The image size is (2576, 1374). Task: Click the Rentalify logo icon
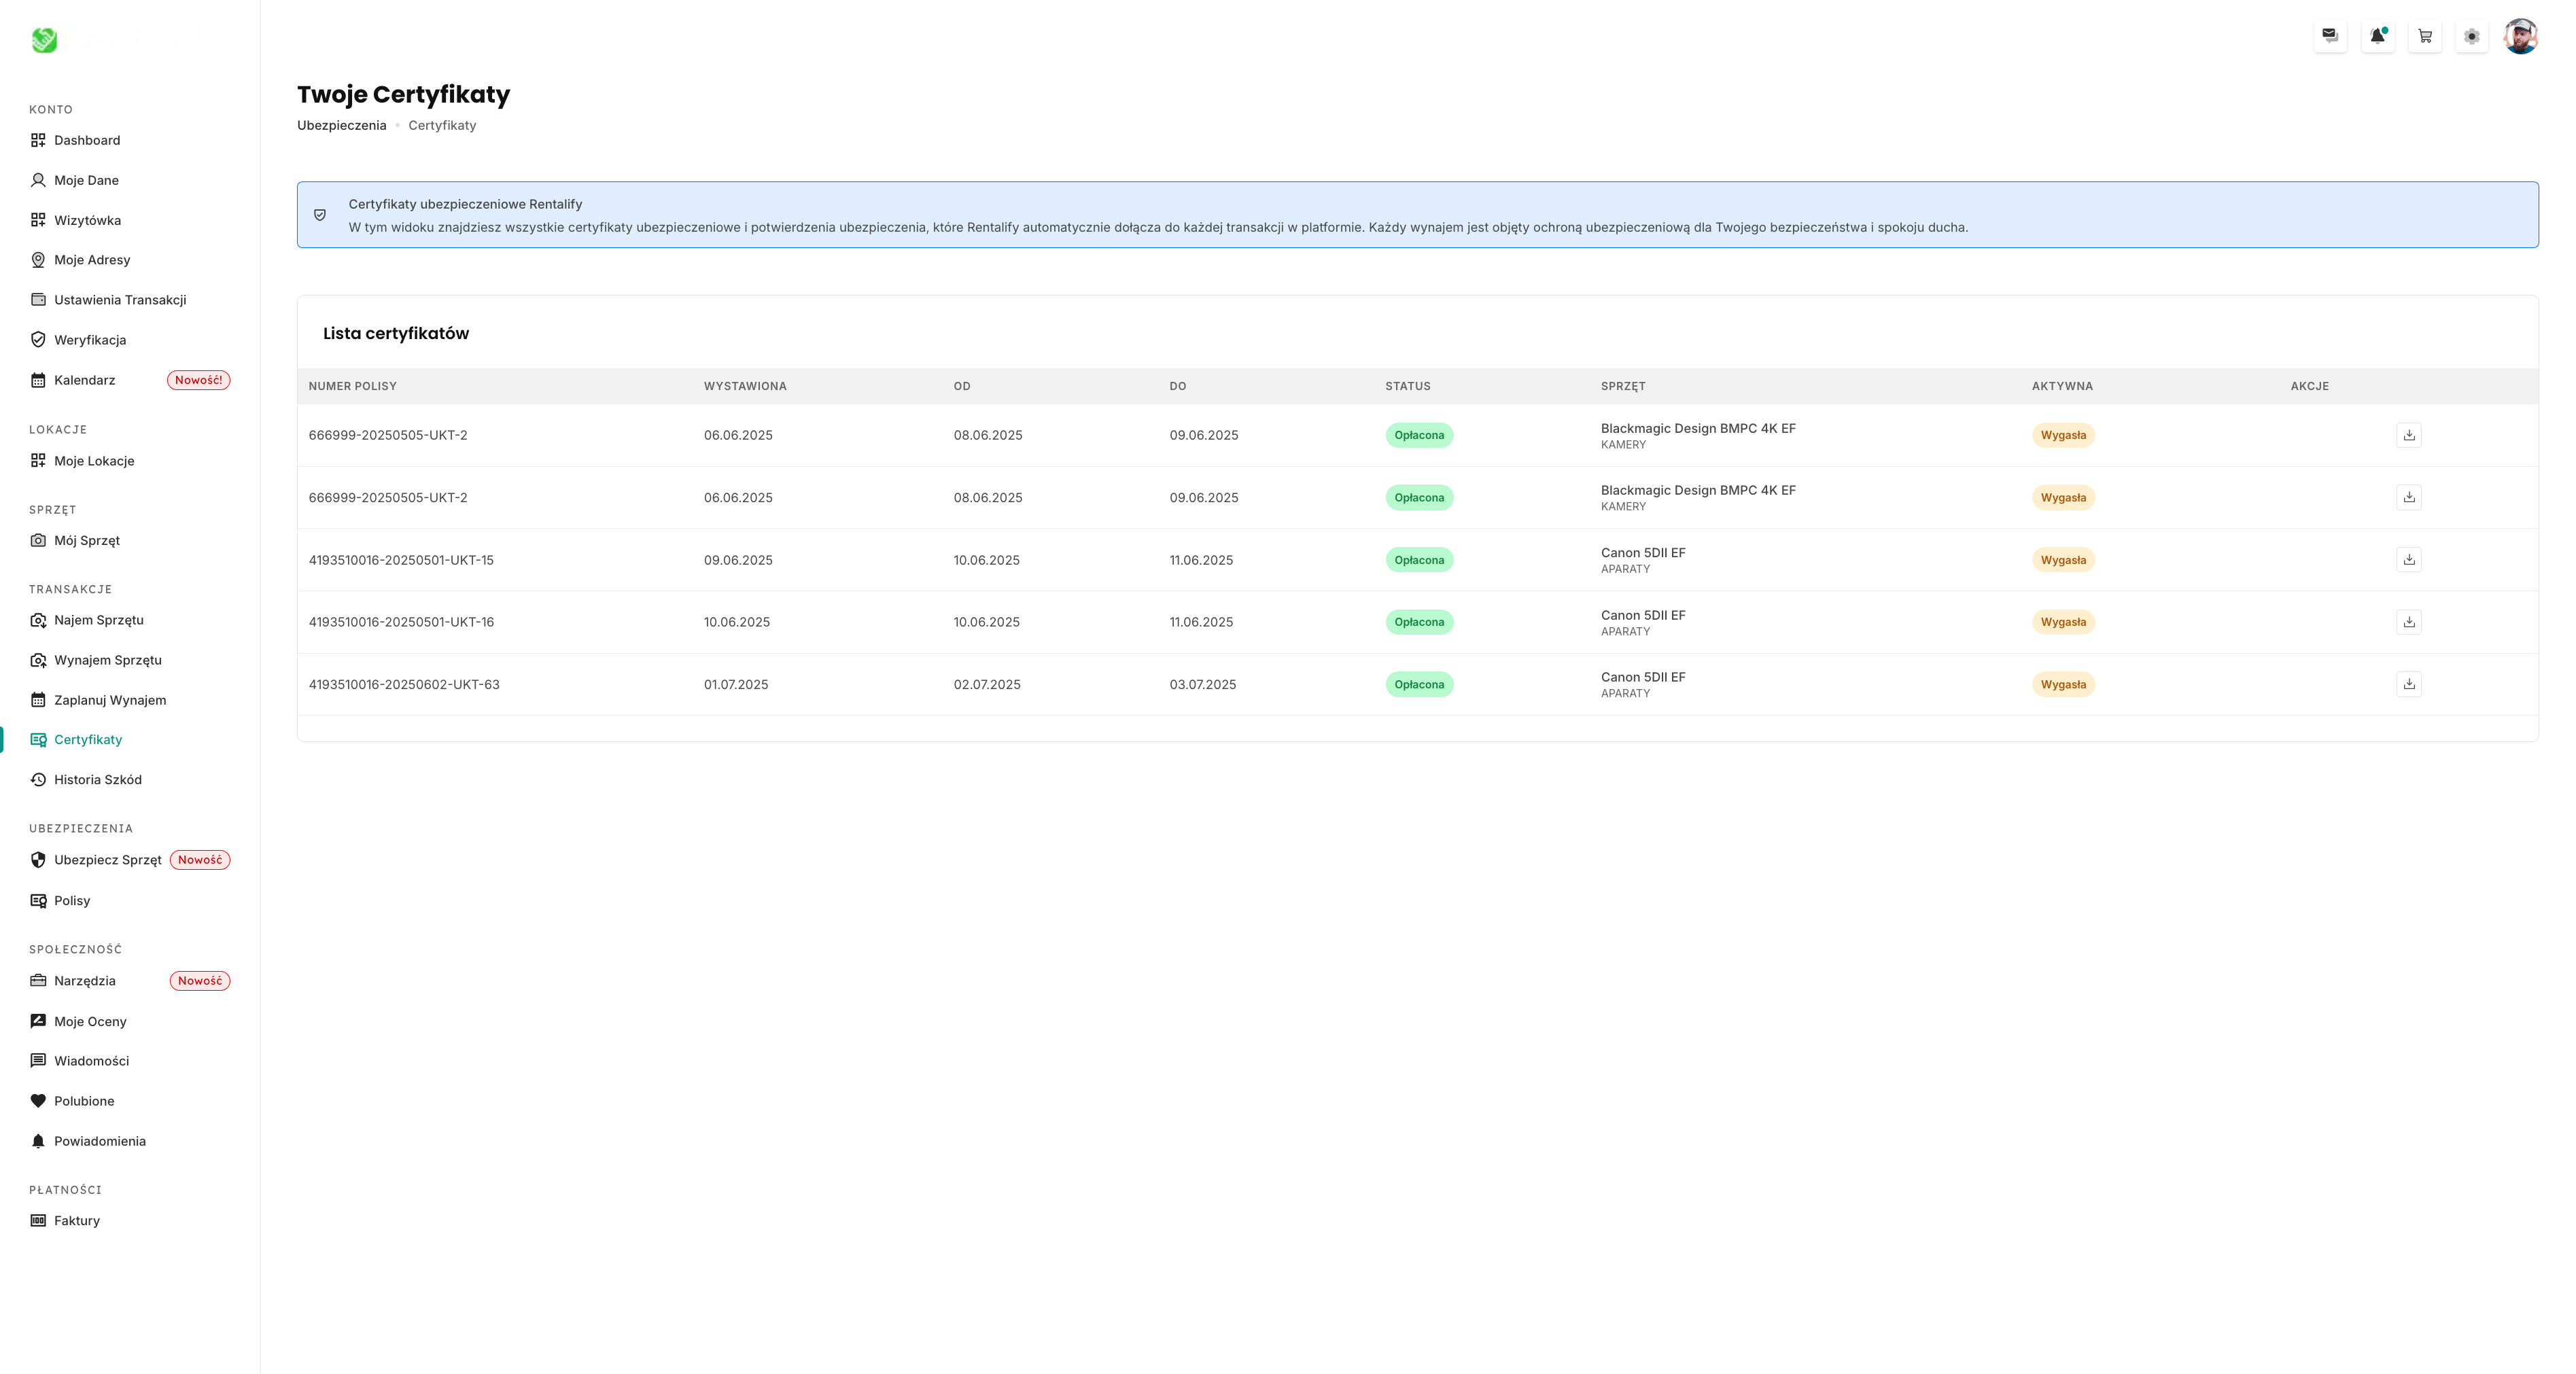coord(44,40)
